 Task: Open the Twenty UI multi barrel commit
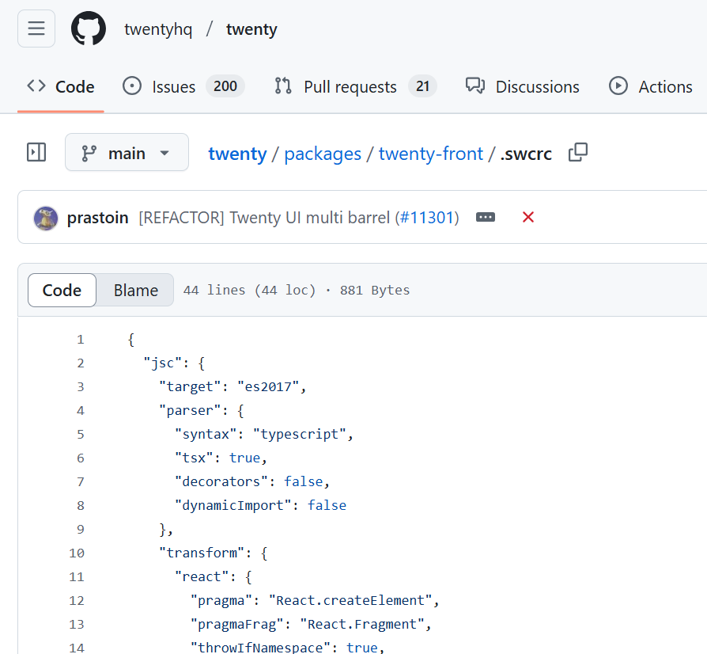(267, 218)
